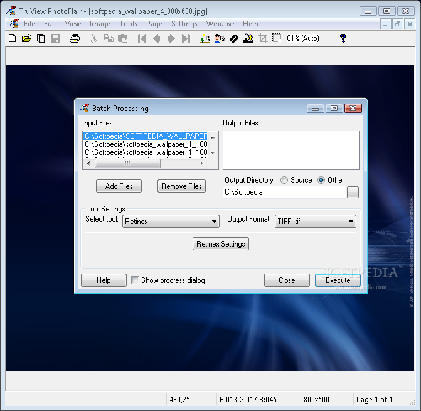
Task: Click the Batch Processing dialog title icon
Action: click(x=85, y=108)
